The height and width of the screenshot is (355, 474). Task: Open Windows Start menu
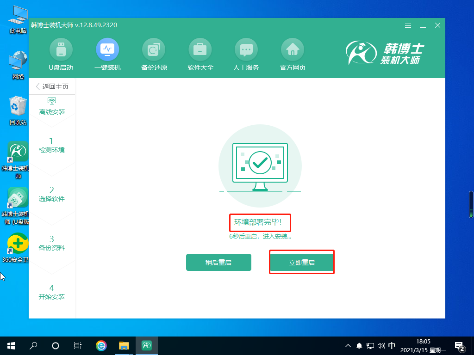11,345
